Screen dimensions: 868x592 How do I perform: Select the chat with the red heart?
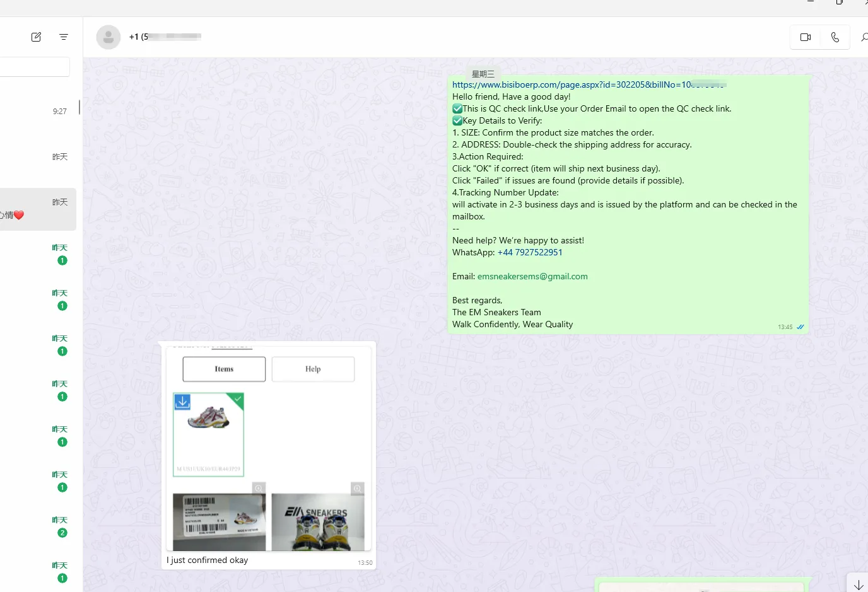coord(38,209)
